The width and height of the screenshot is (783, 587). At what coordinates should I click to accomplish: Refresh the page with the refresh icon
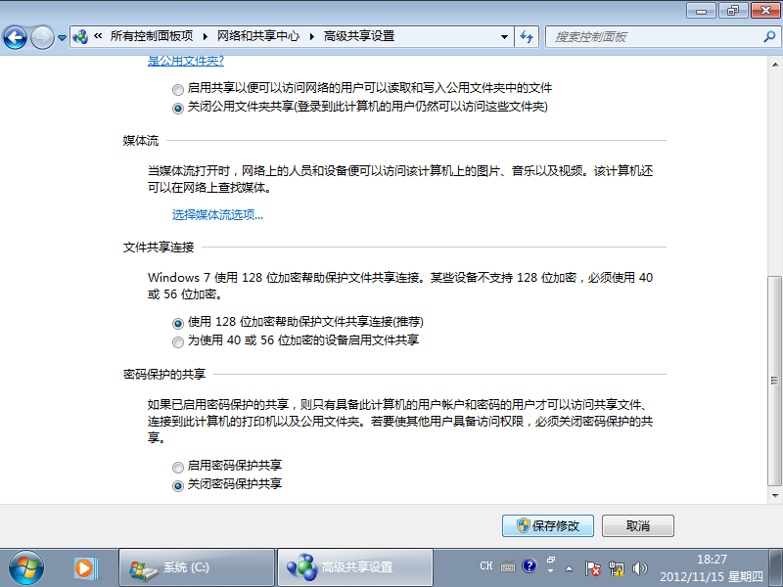click(x=527, y=37)
